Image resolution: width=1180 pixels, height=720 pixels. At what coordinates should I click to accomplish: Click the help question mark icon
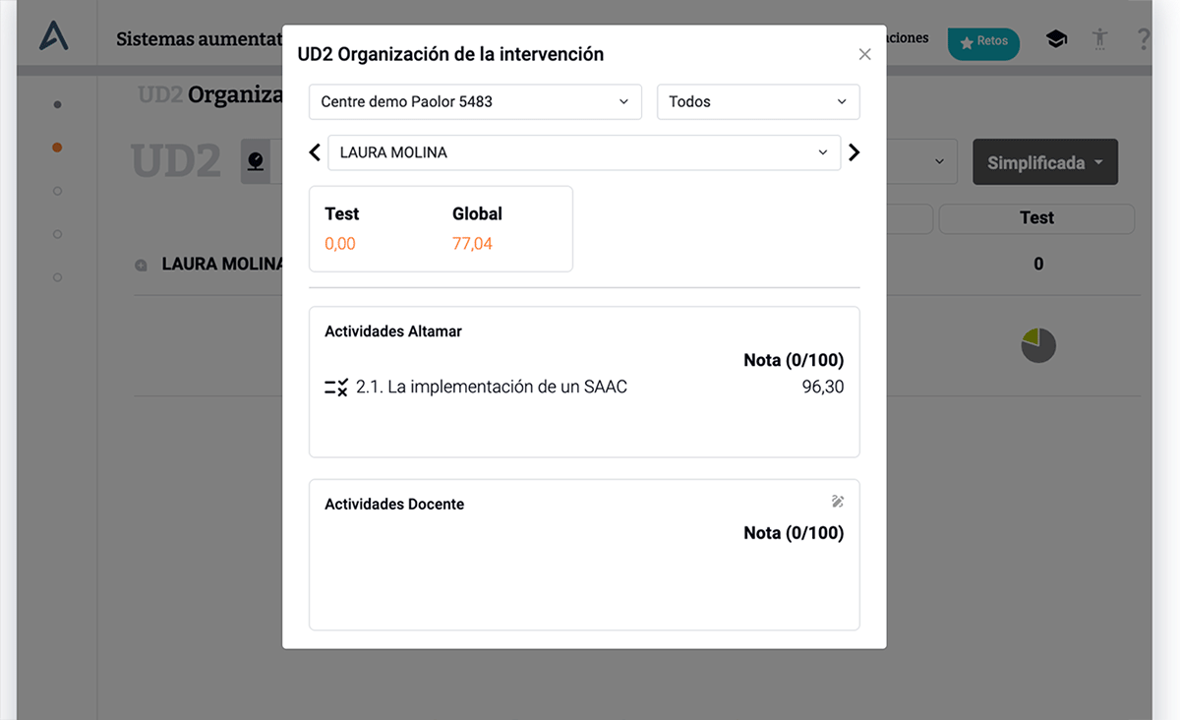1144,39
